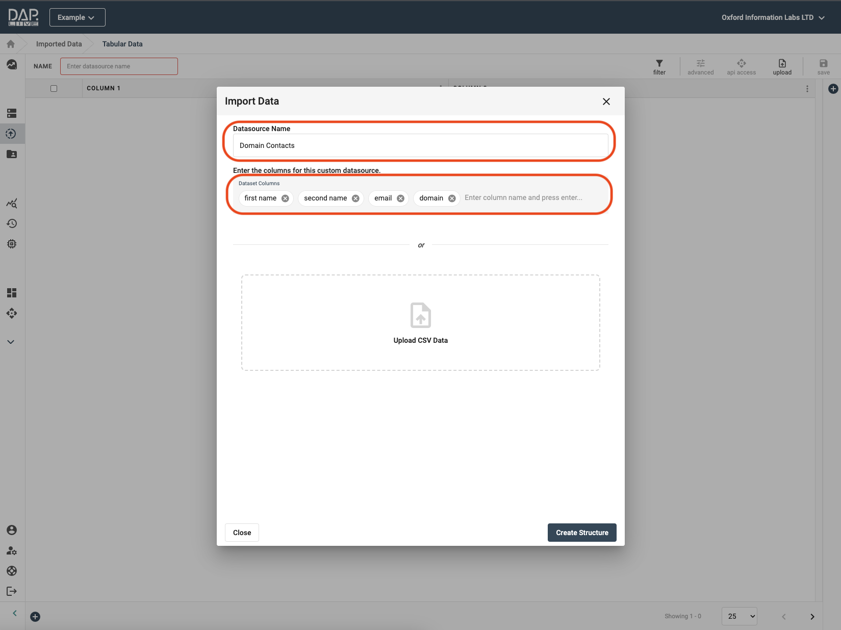Screen dimensions: 841x630
Task: Click the Create Structure button
Action: pos(581,533)
